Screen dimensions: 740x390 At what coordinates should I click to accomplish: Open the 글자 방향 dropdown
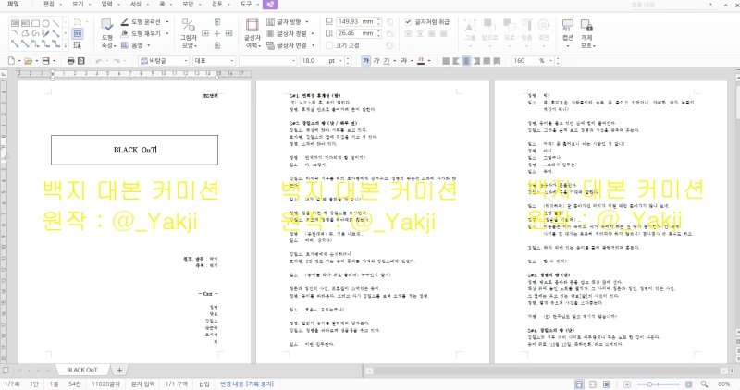pos(308,20)
